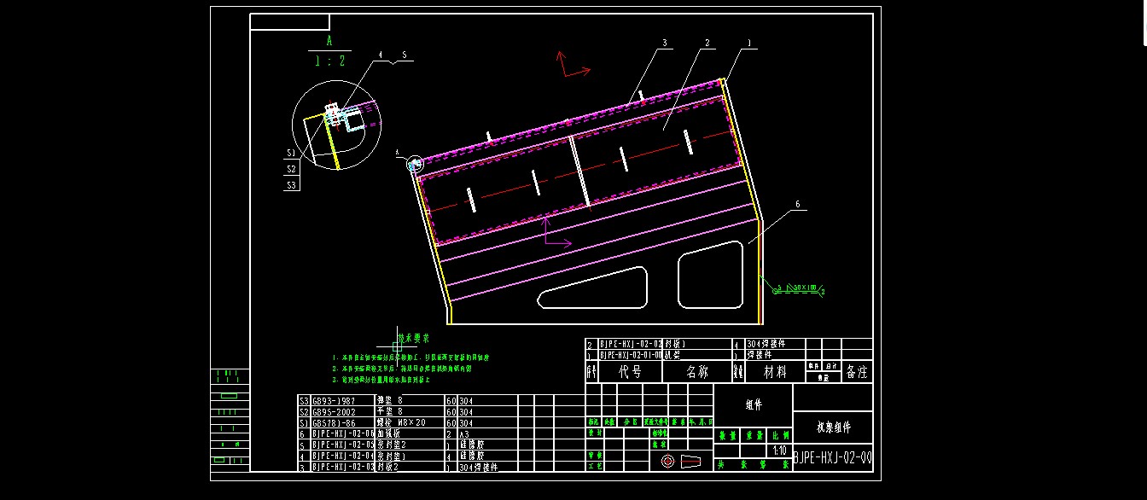Select the '备注' column header
This screenshot has width=1147, height=500.
click(856, 372)
